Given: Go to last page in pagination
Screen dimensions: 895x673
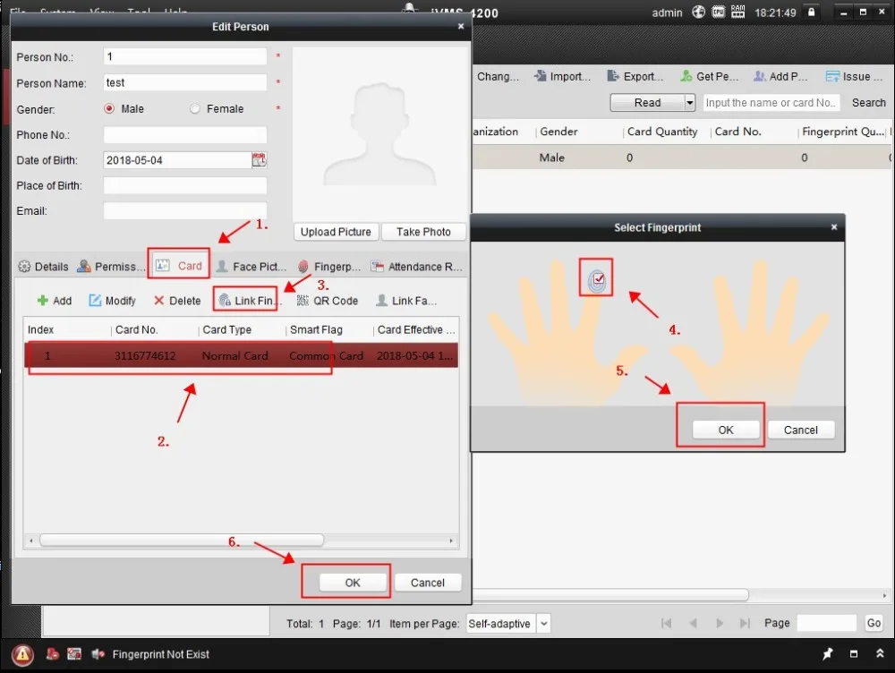Looking at the screenshot, I should click(x=745, y=623).
